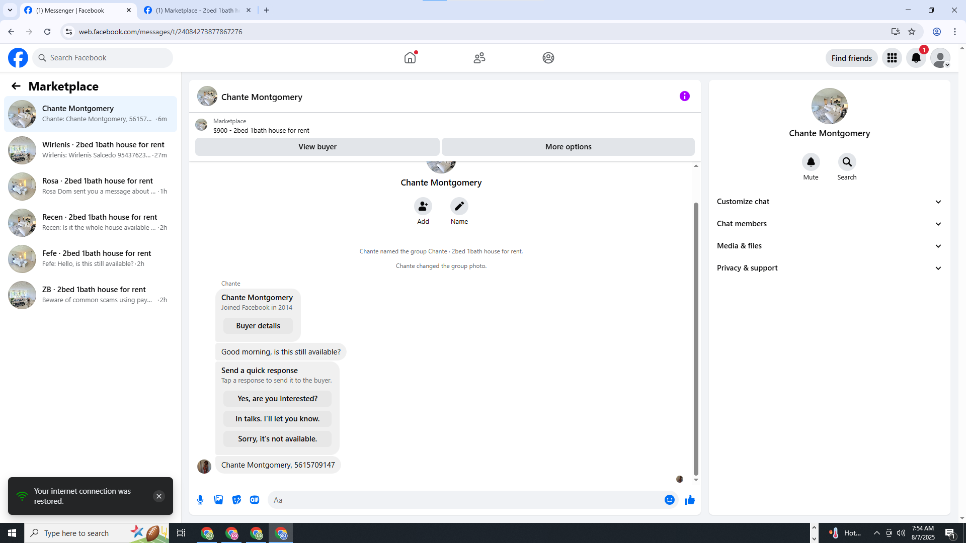Close the Marketplace browser tab
This screenshot has width=966, height=543.
(249, 10)
